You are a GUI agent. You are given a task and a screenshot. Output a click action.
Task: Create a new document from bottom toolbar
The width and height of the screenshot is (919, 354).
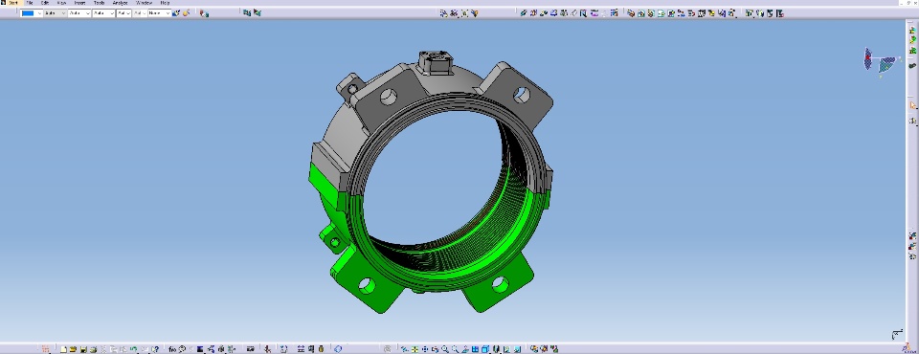(x=63, y=349)
